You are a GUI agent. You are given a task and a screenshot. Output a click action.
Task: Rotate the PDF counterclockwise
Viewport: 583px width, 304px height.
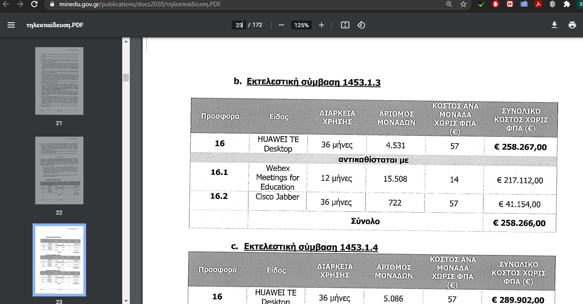(x=361, y=25)
